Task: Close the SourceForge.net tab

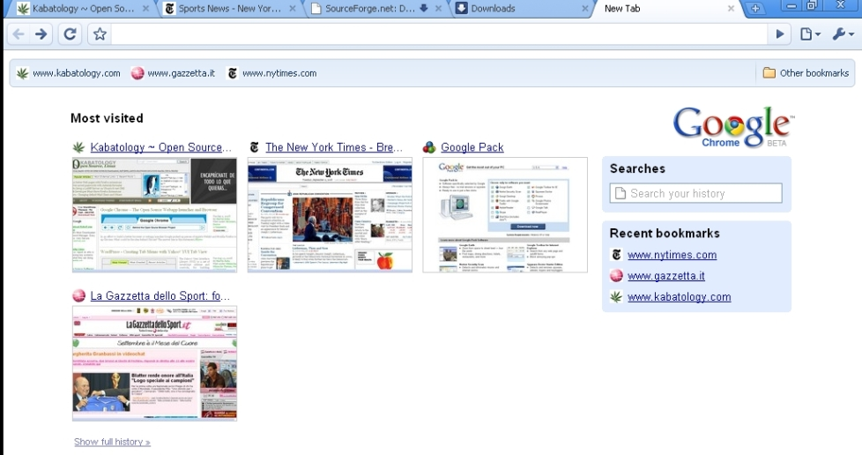Action: point(438,8)
